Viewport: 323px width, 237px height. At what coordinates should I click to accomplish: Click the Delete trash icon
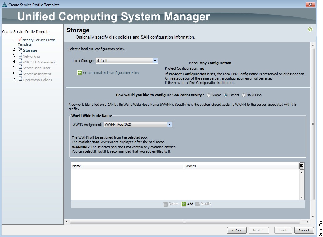coord(166,204)
